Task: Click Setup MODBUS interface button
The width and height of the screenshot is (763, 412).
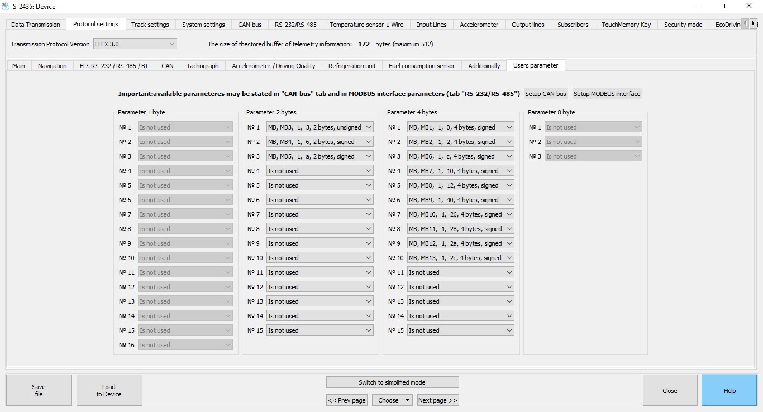Action: pos(607,93)
